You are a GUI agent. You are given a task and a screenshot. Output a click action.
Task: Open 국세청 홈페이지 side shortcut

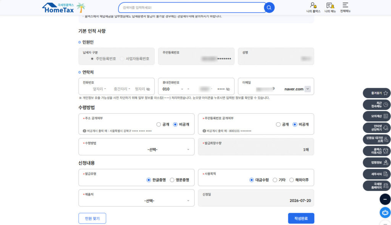pos(377,186)
